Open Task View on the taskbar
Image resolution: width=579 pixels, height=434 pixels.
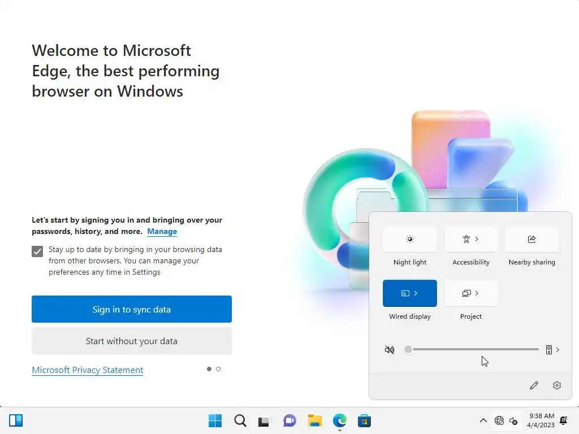[x=264, y=421]
